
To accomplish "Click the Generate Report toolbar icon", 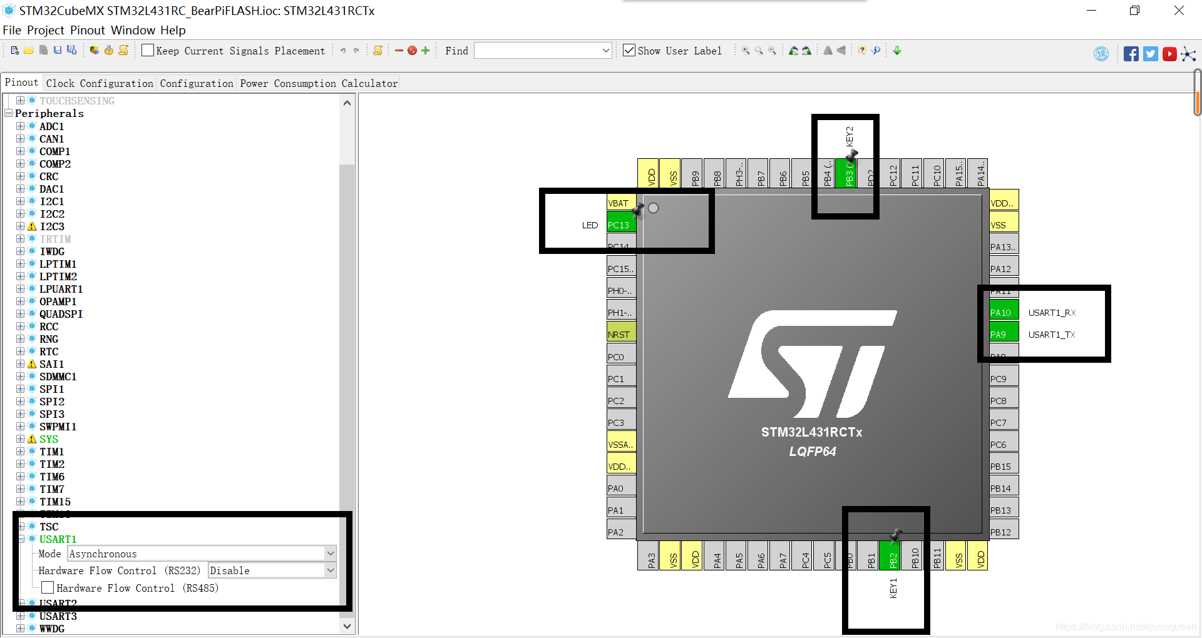I will [x=123, y=51].
